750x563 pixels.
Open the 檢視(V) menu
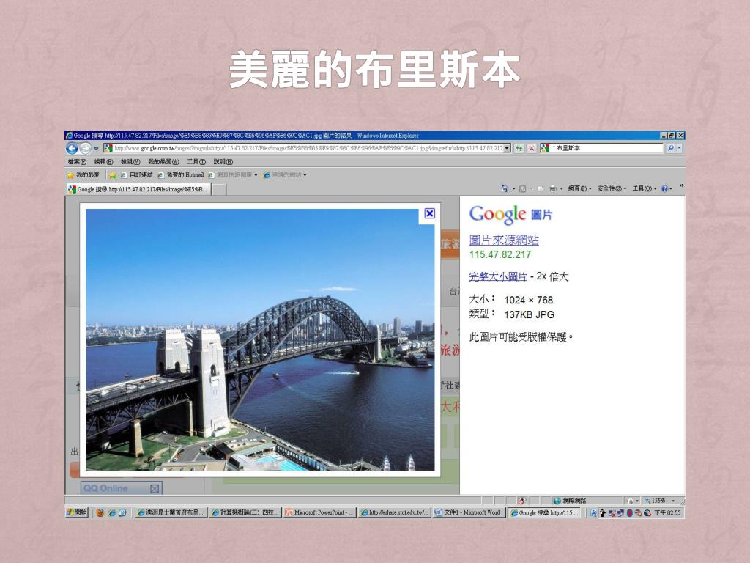coord(130,162)
